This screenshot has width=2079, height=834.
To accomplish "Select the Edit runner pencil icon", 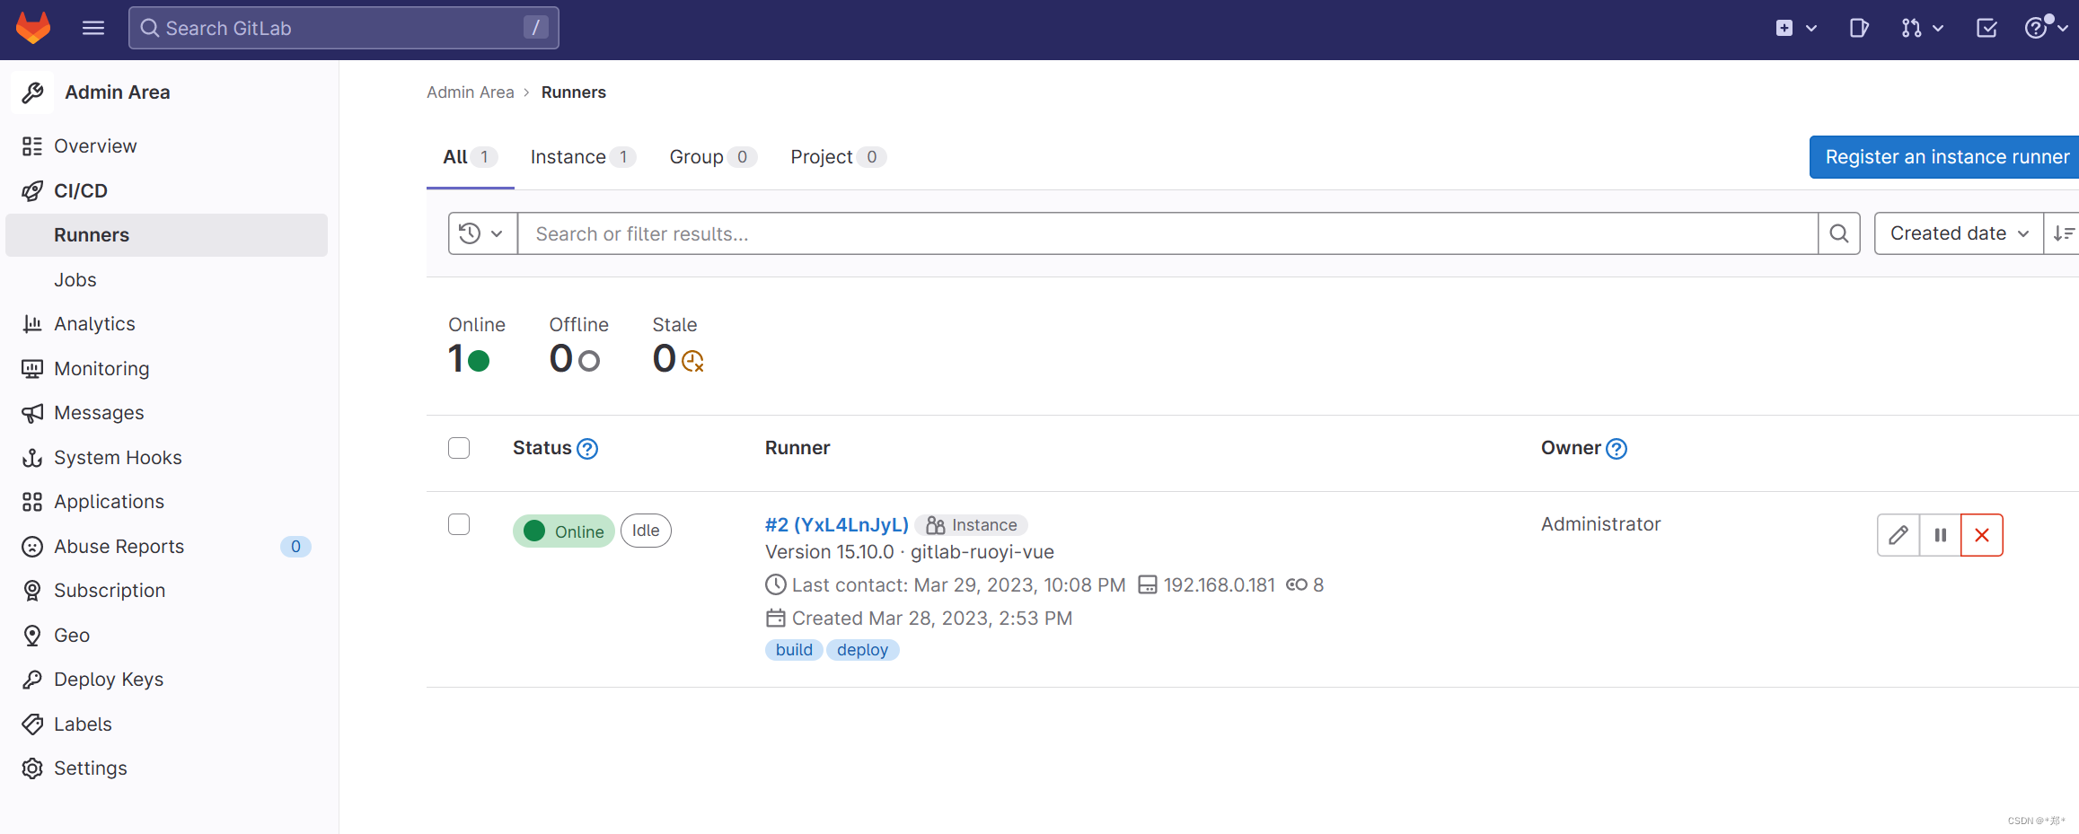I will [x=1898, y=534].
